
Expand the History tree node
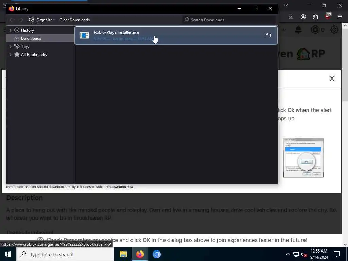click(10, 30)
